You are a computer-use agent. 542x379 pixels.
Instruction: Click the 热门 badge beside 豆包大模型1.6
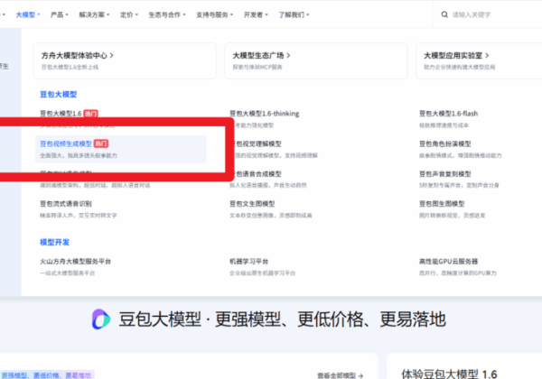pos(91,114)
